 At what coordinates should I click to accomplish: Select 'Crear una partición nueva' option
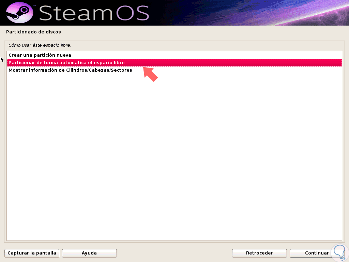click(x=174, y=55)
